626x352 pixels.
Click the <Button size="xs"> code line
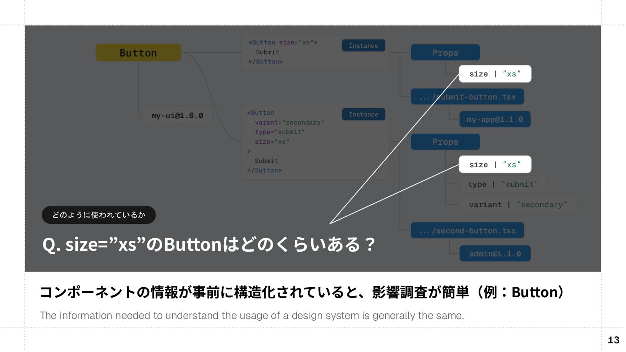[283, 43]
